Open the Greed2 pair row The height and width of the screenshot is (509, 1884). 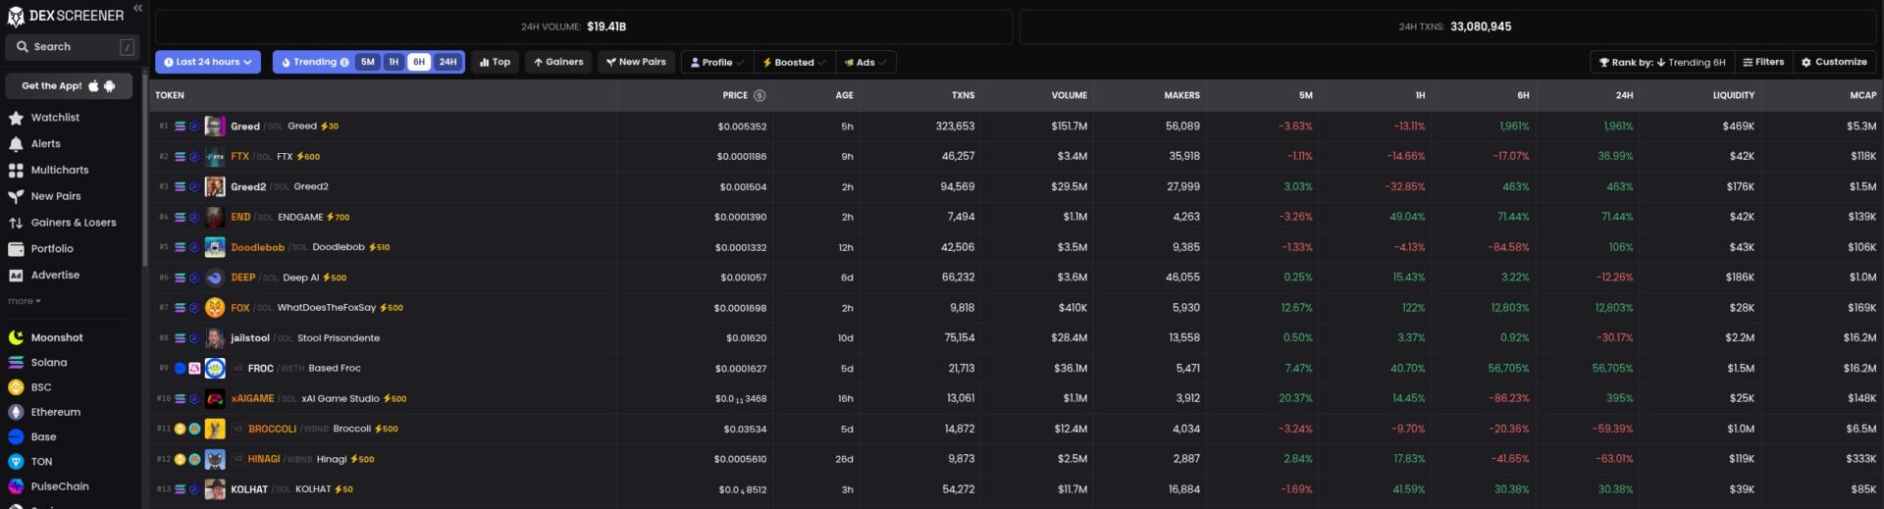tap(1016, 186)
